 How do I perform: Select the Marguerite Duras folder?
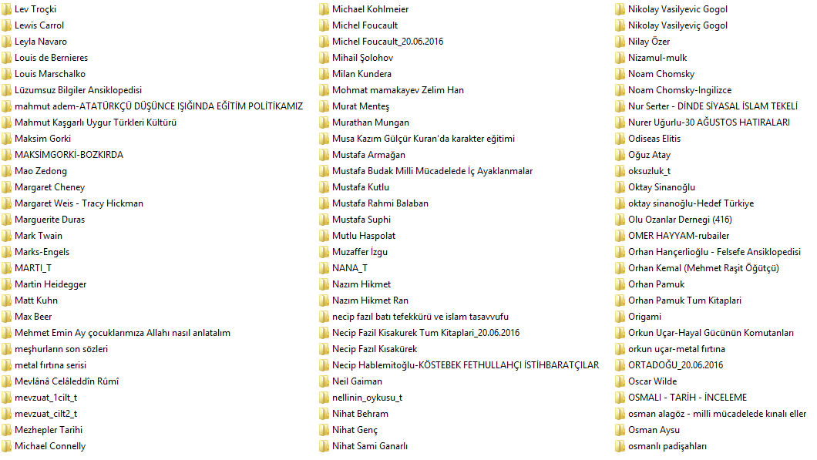(x=49, y=220)
